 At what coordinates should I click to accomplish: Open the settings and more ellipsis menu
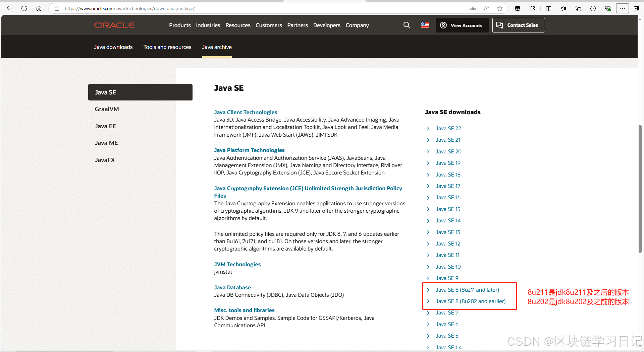622,8
